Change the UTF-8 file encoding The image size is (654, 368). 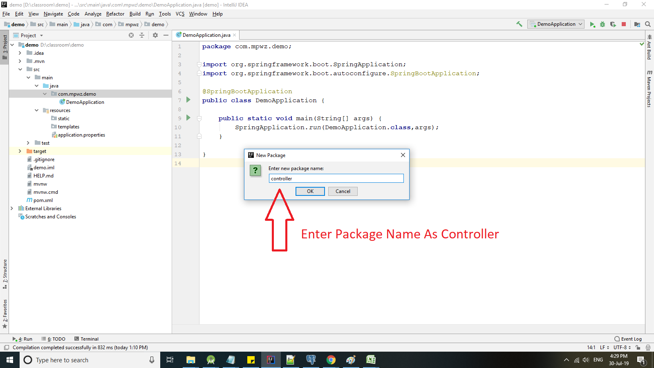(x=622, y=348)
